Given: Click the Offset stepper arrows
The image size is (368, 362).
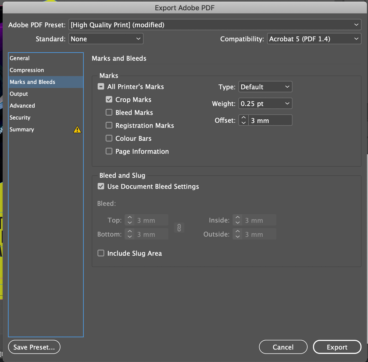Looking at the screenshot, I should pos(243,120).
